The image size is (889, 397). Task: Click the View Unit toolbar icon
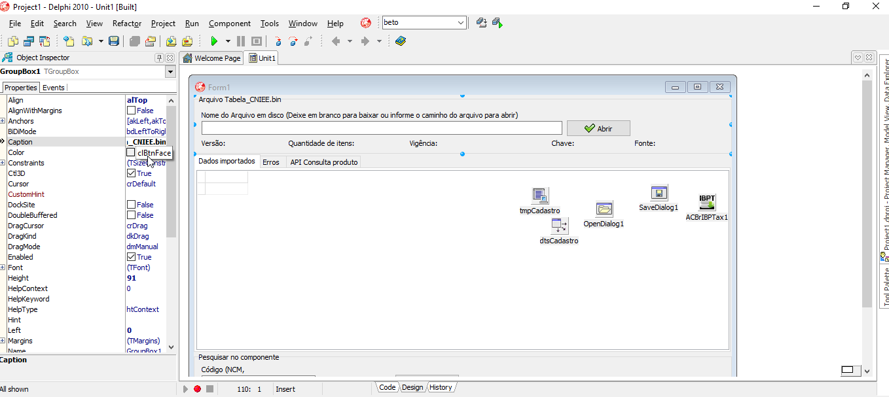point(13,41)
